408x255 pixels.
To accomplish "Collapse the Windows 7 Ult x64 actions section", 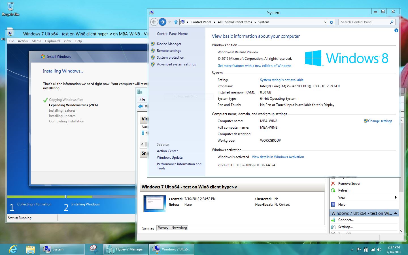I will pyautogui.click(x=396, y=213).
